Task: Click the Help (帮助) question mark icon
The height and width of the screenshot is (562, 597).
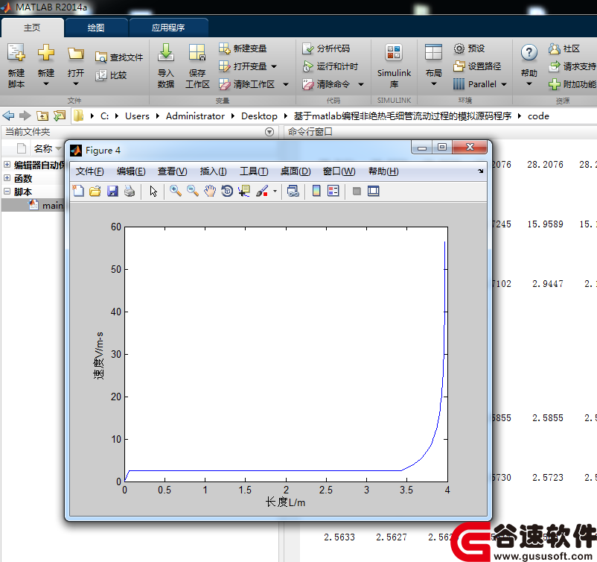Action: point(529,53)
